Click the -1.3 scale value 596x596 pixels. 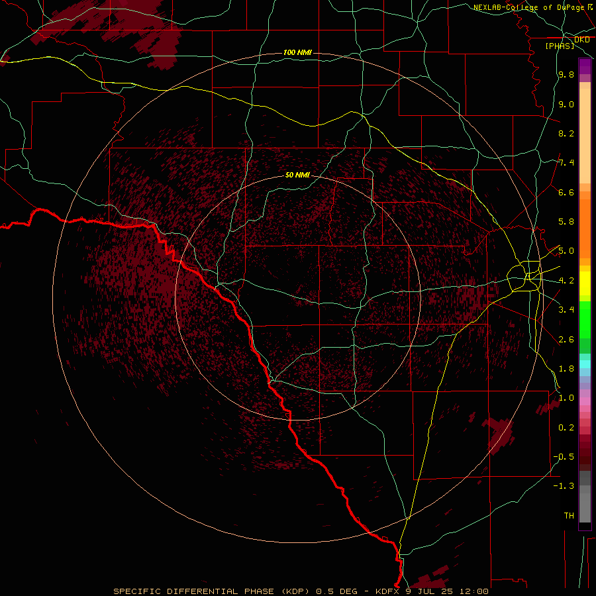pos(564,486)
